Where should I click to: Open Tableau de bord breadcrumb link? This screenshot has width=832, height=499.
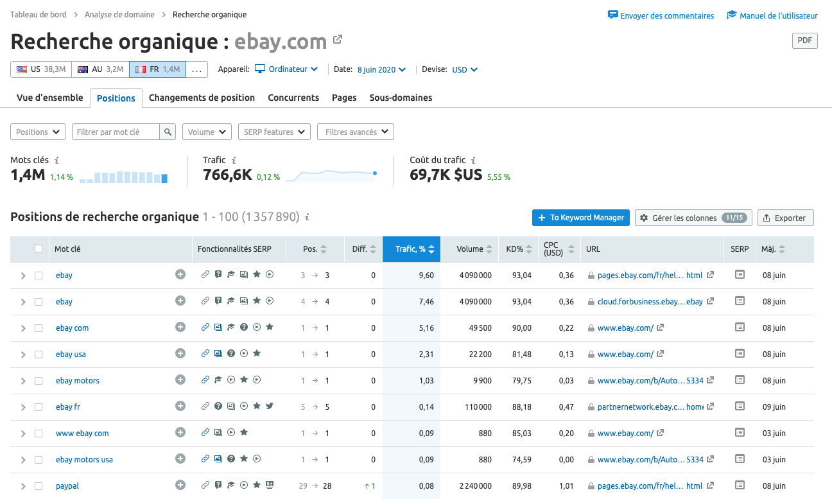click(x=37, y=14)
